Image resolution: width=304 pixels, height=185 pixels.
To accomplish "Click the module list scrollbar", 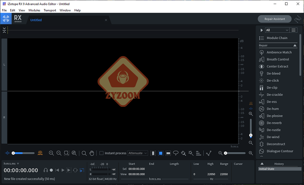I will tap(300, 55).
